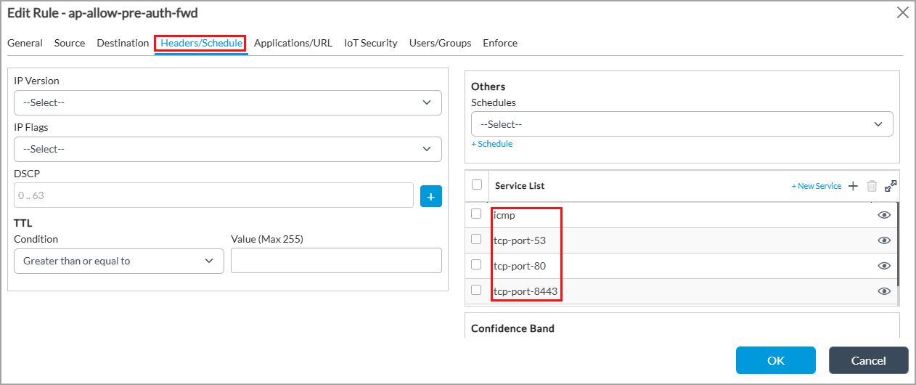This screenshot has width=916, height=385.
Task: Focus the TTL Value input field
Action: pos(336,261)
